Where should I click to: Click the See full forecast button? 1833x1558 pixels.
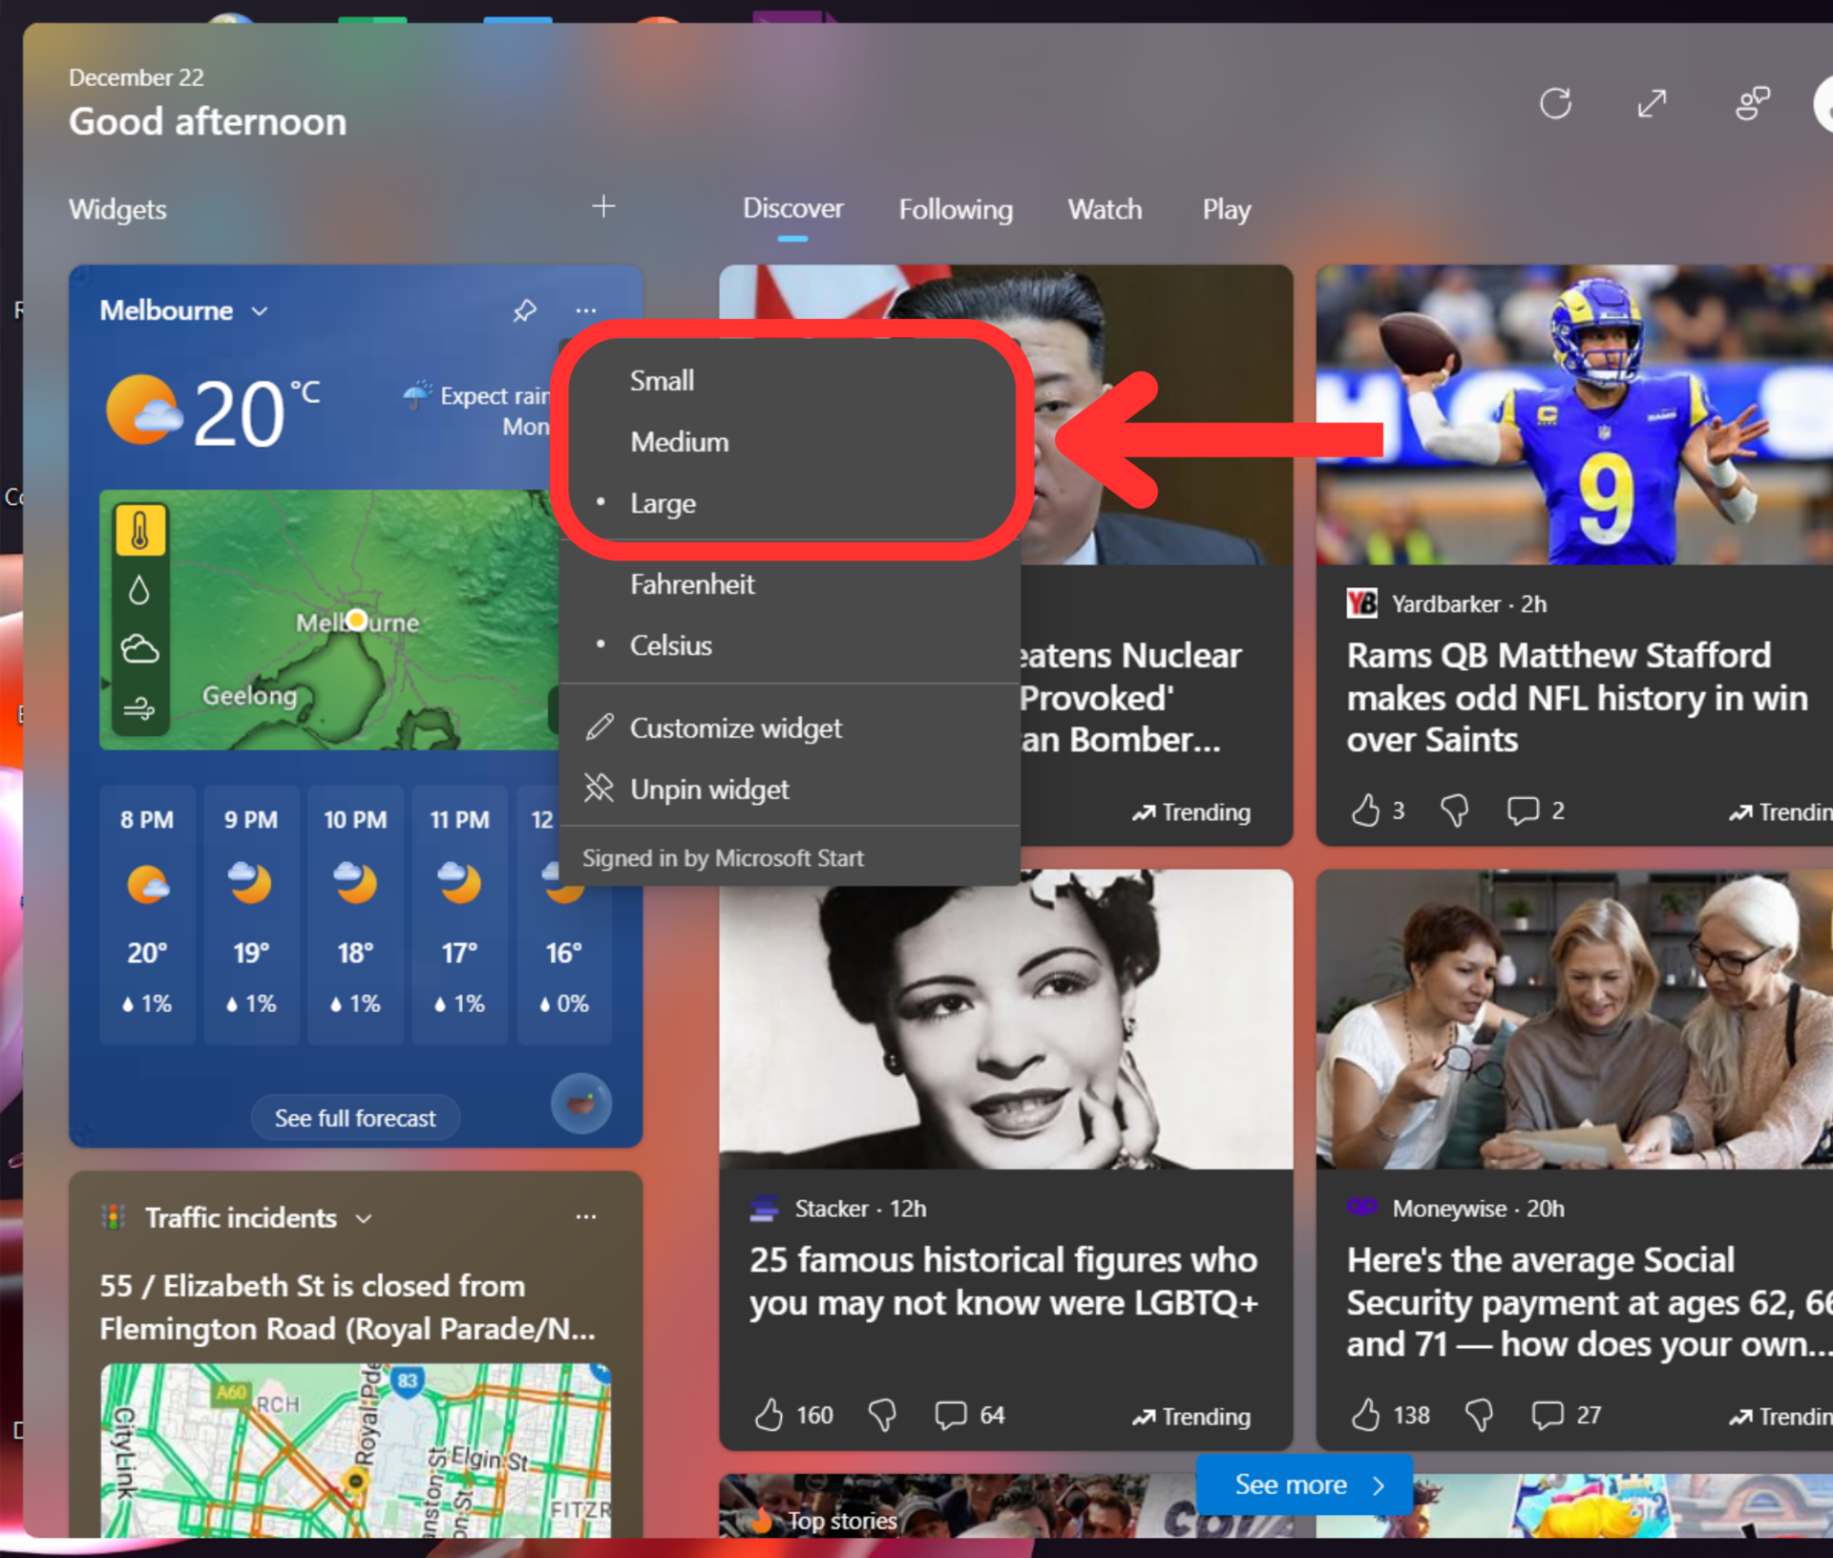click(355, 1118)
